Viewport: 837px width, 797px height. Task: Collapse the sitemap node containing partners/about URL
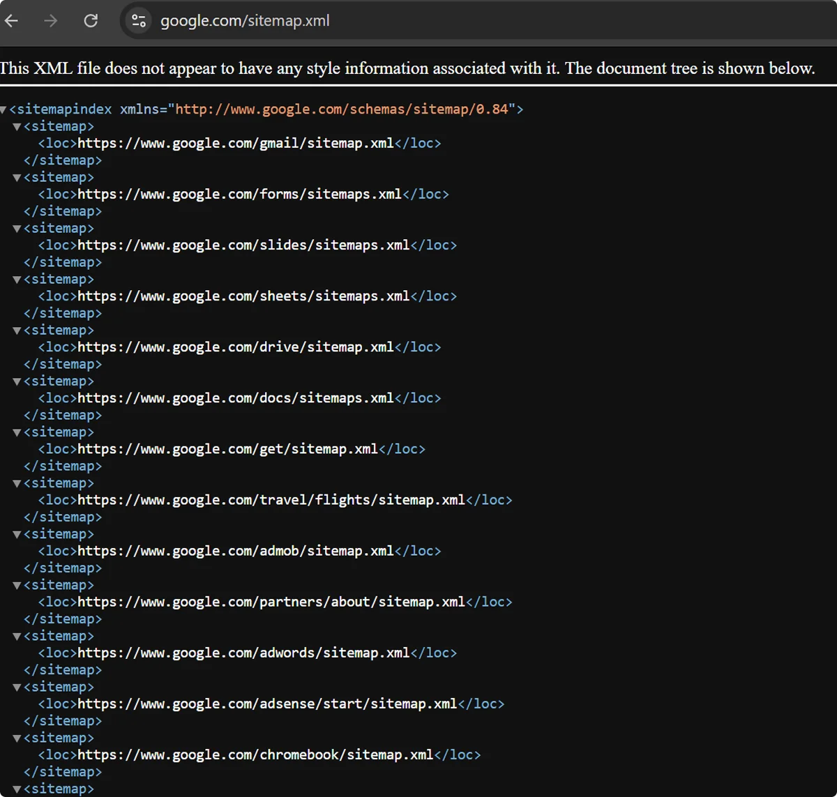[x=17, y=585]
